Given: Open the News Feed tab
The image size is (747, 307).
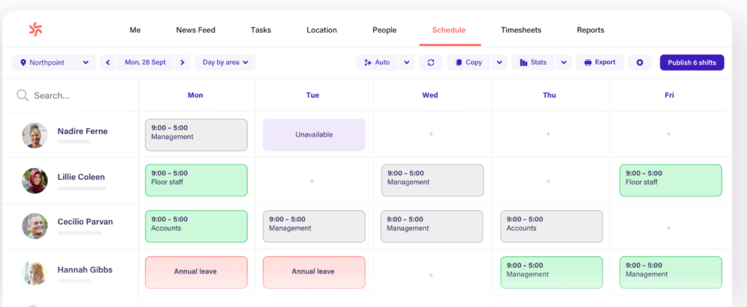Looking at the screenshot, I should coord(196,30).
